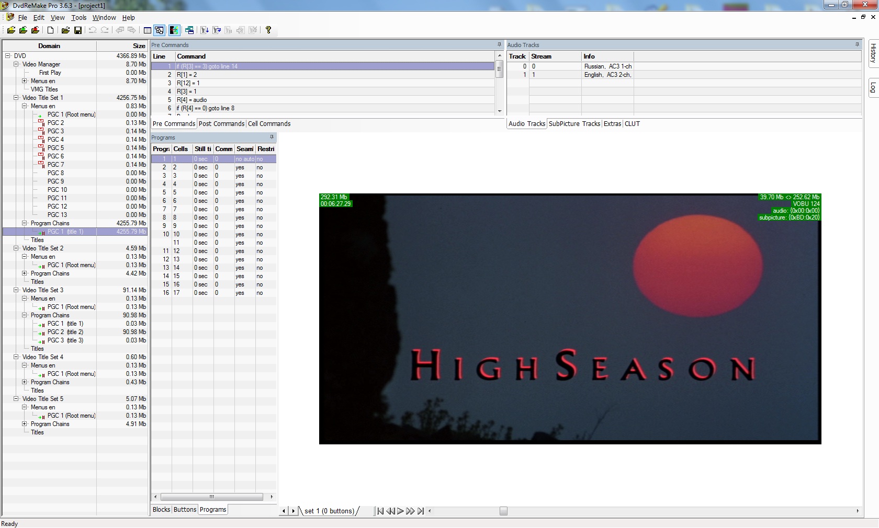
Task: Click the Undo arrow in the toolbar
Action: [93, 30]
